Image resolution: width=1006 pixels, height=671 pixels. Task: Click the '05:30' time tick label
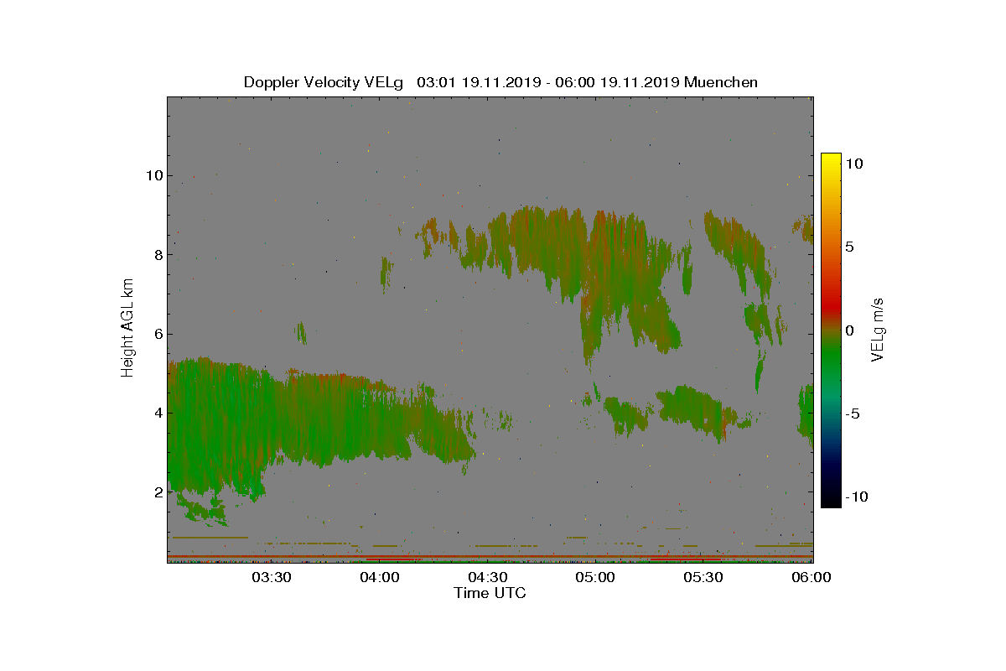(704, 577)
